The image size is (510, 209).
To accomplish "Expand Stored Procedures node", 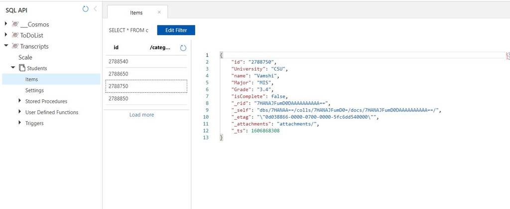I will pyautogui.click(x=20, y=101).
